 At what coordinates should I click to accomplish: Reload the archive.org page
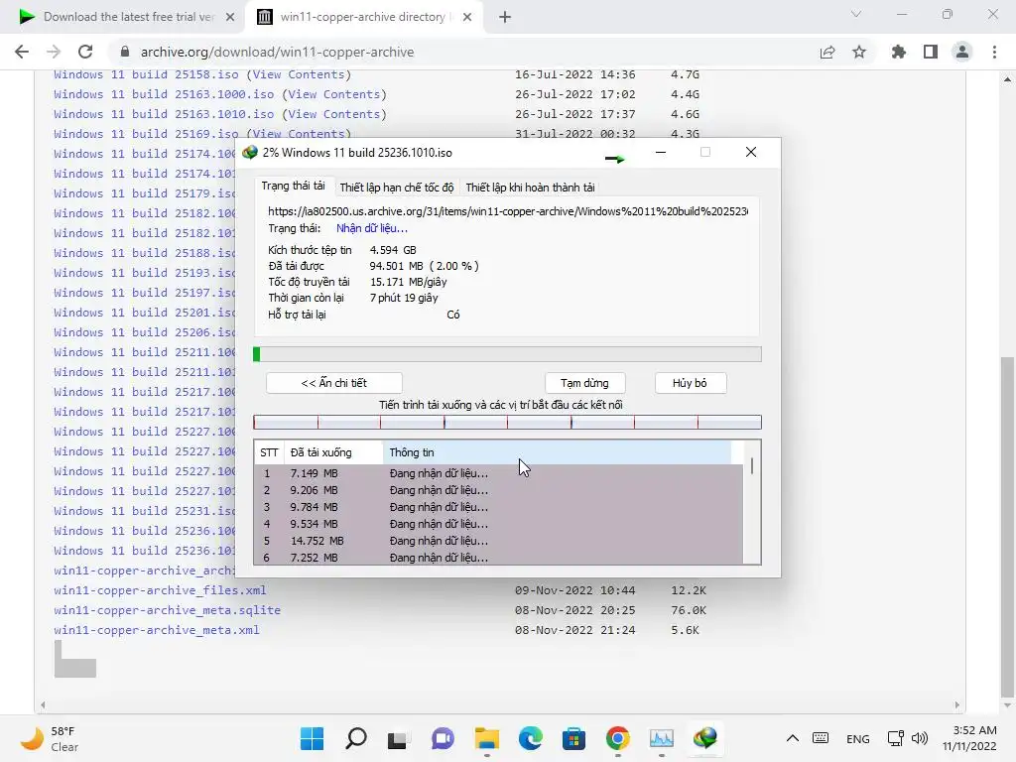(85, 52)
